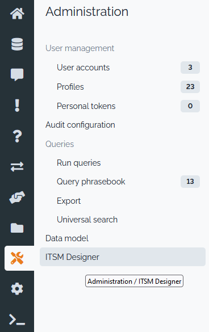The width and height of the screenshot is (209, 332).
Task: Click the terminal prompt icon
Action: click(17, 320)
